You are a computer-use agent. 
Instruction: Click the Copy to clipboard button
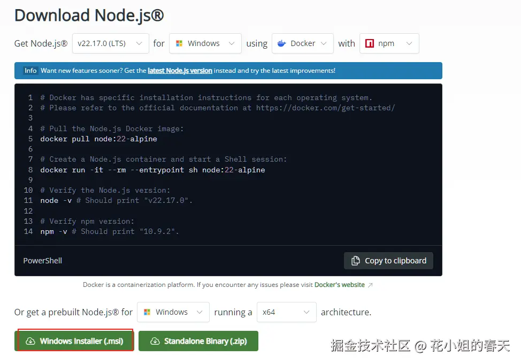(x=388, y=261)
